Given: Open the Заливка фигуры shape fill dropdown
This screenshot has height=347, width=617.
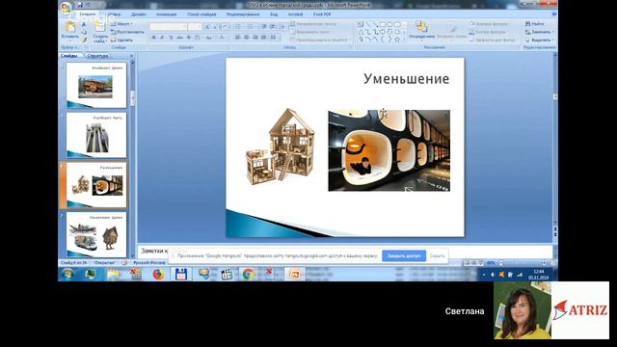Looking at the screenshot, I should [490, 24].
